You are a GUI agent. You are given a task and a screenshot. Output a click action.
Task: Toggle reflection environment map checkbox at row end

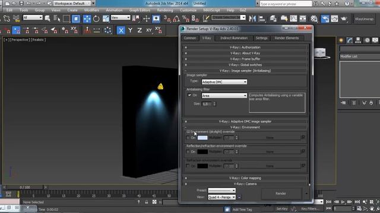click(x=303, y=151)
